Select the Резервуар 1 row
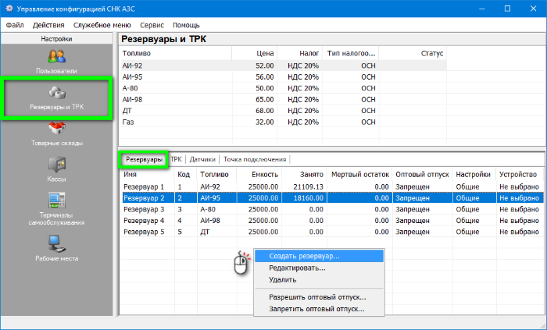This screenshot has height=330, width=547. coord(145,187)
